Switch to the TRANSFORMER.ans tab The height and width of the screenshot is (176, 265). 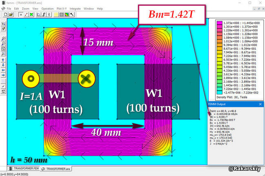[x=56, y=169]
